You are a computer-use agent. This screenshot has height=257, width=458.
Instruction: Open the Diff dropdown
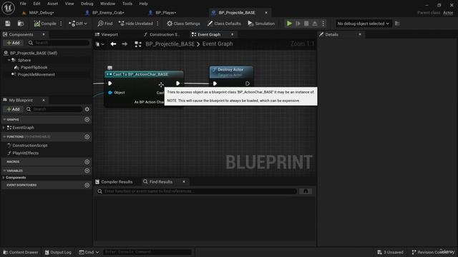point(78,24)
